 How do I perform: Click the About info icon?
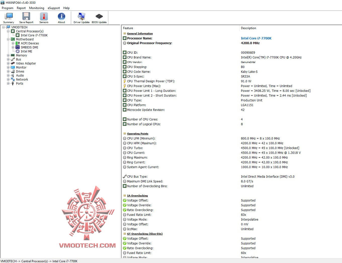click(x=61, y=16)
